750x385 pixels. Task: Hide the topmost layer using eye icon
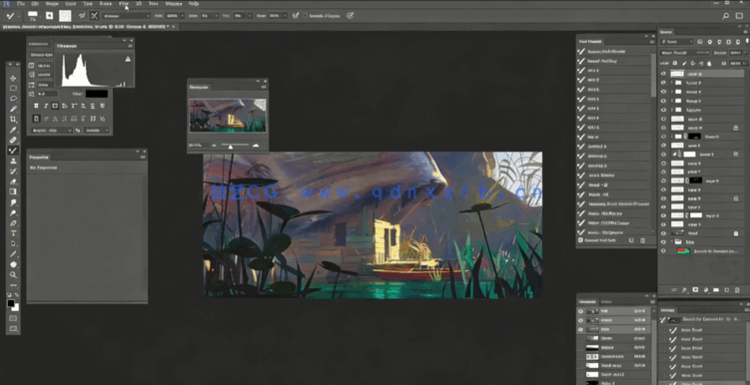[x=663, y=74]
